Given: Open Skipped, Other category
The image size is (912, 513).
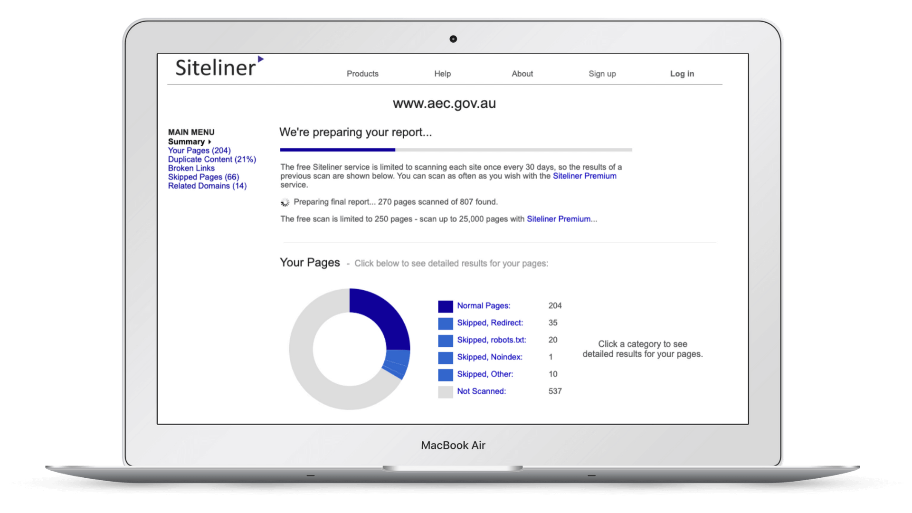Looking at the screenshot, I should [485, 374].
